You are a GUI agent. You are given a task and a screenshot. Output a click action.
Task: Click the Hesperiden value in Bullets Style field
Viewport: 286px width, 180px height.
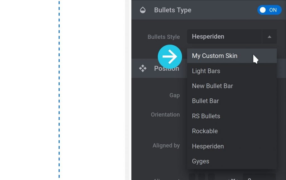[x=208, y=36]
